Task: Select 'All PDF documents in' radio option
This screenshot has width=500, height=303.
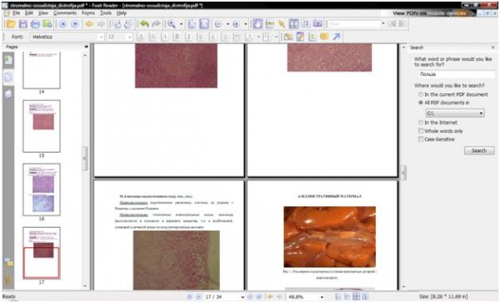Action: (x=421, y=103)
